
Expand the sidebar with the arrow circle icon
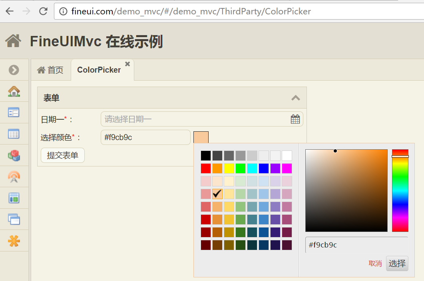[14, 70]
